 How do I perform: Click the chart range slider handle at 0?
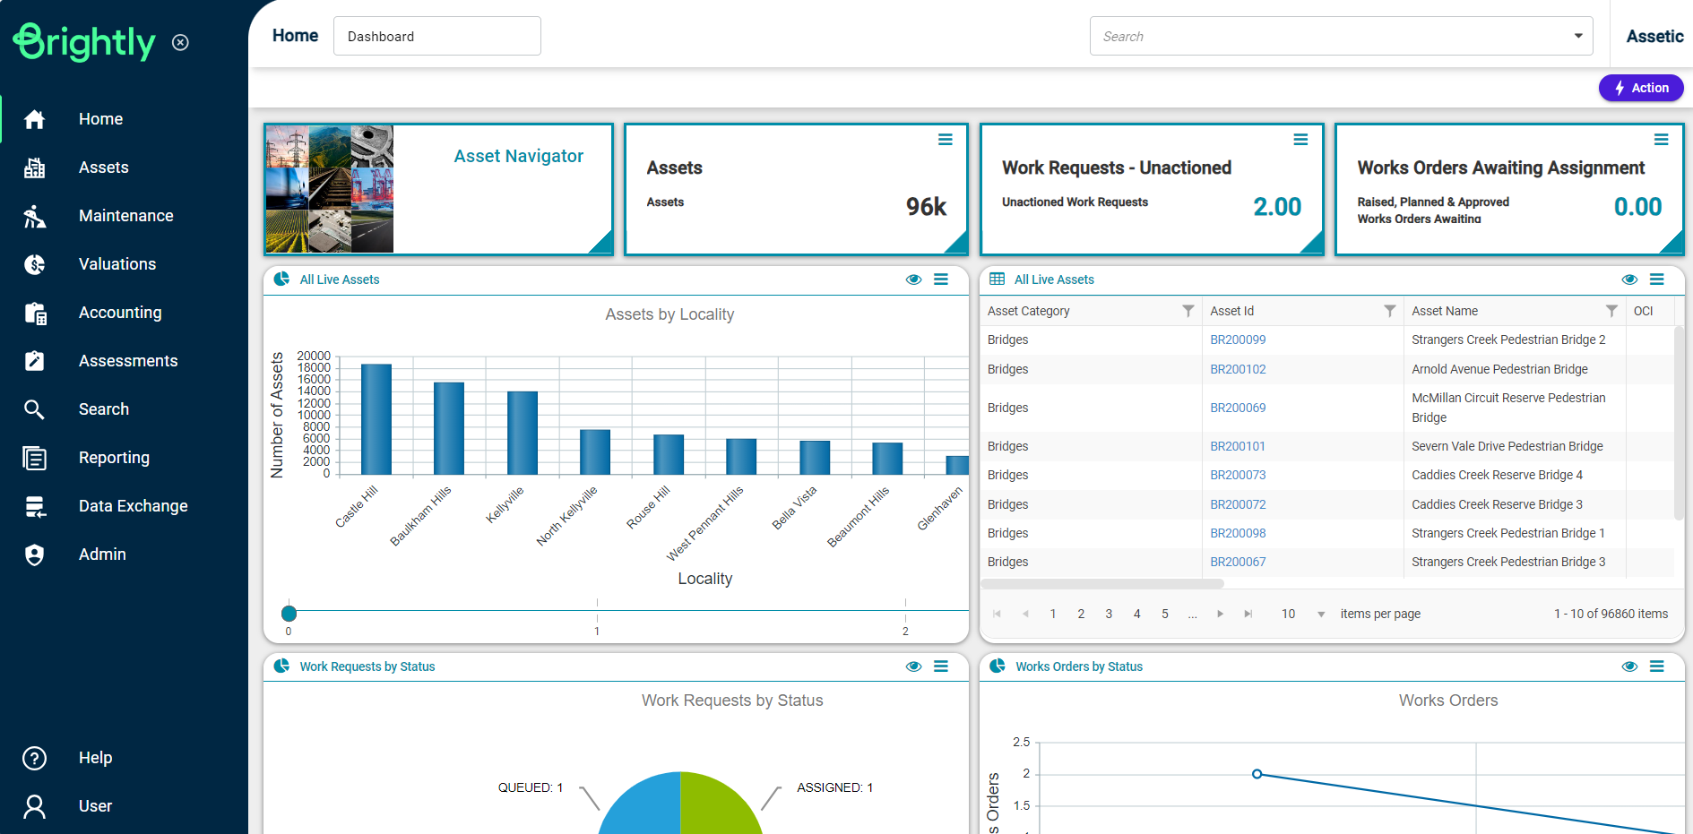[x=289, y=614]
